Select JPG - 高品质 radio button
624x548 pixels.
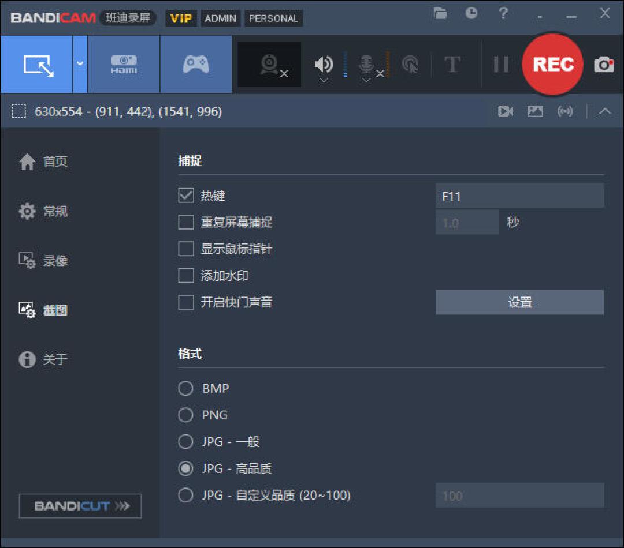pos(185,468)
